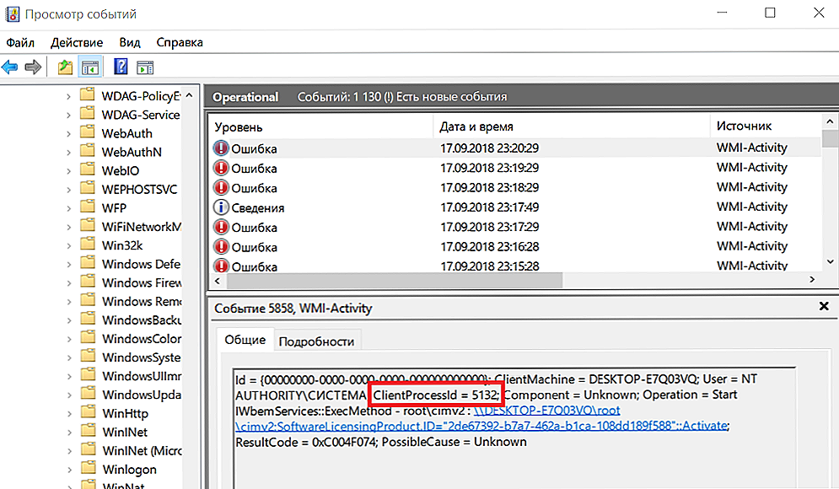
Task: Click the blue Back arrow in toolbar
Action: [11, 67]
